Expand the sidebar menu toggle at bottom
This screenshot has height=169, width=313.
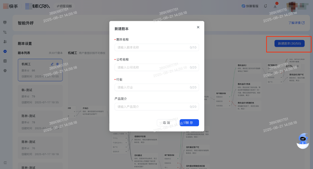pyautogui.click(x=5, y=163)
